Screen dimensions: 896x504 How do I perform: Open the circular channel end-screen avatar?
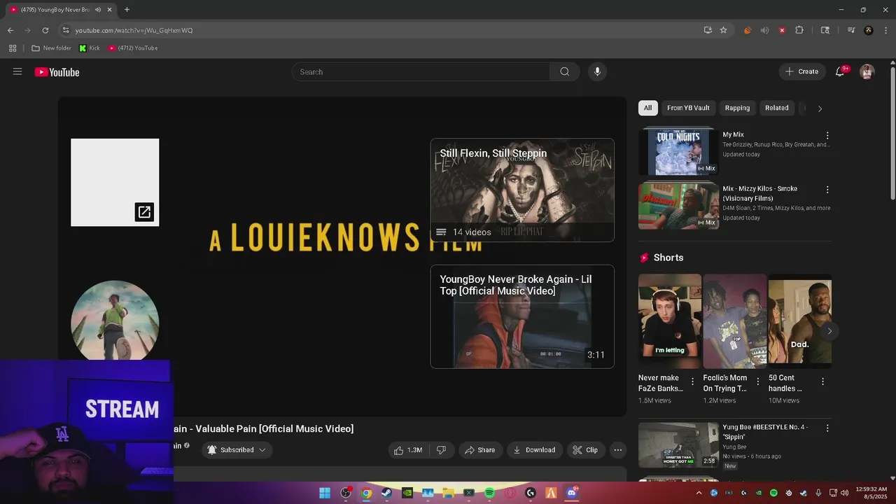point(115,322)
